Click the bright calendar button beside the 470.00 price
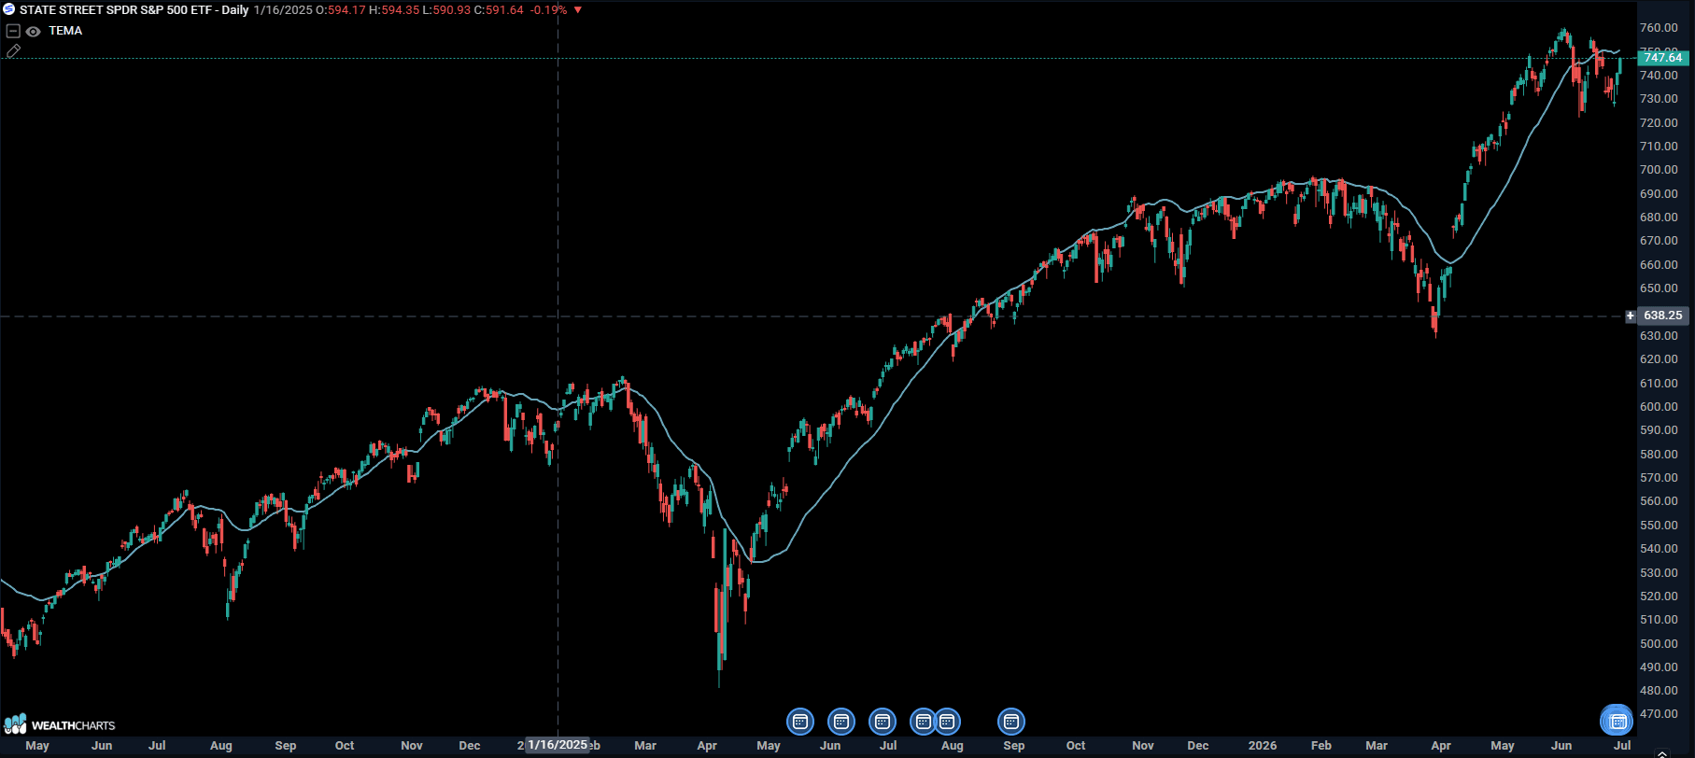 coord(1617,721)
